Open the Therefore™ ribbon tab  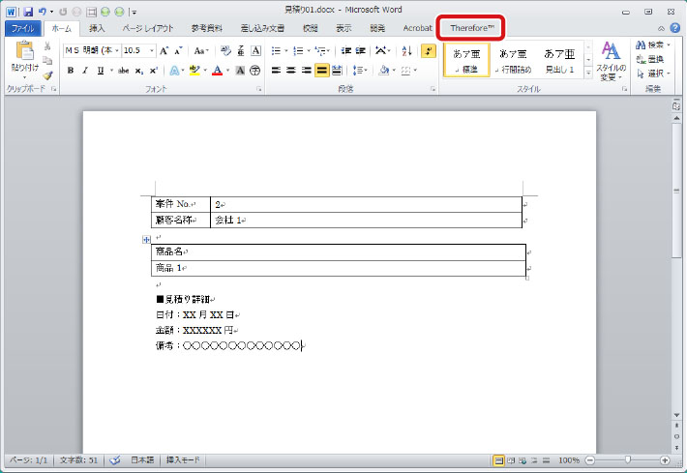[x=471, y=28]
